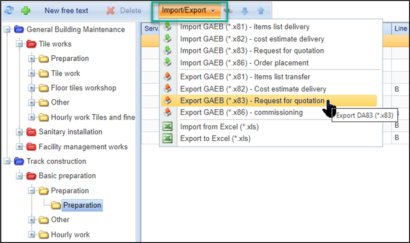Open the Import/Export dropdown menu

[188, 10]
